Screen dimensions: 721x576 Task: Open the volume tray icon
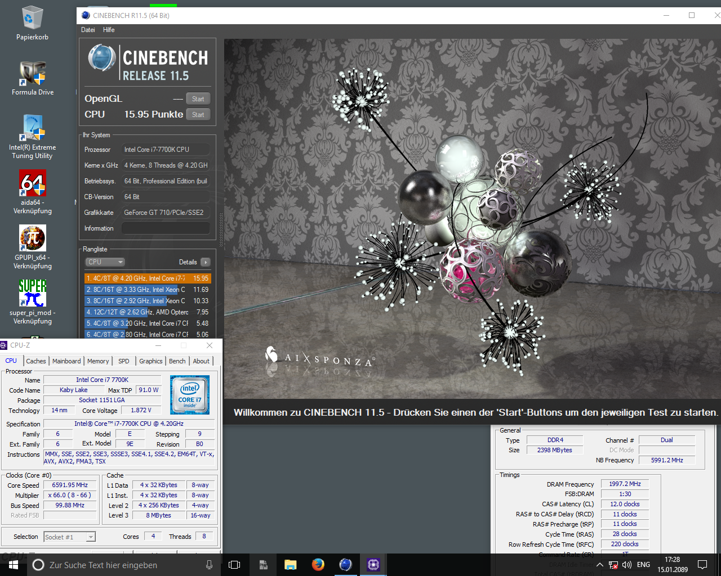(x=627, y=565)
